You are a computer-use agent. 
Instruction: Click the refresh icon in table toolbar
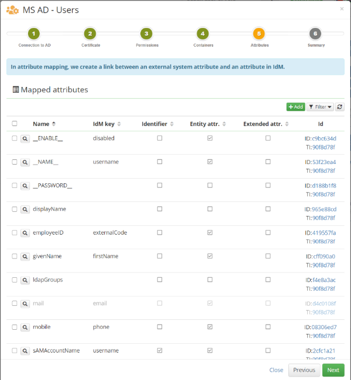[339, 107]
